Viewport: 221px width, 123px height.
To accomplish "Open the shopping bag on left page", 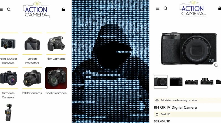I will (63, 9).
